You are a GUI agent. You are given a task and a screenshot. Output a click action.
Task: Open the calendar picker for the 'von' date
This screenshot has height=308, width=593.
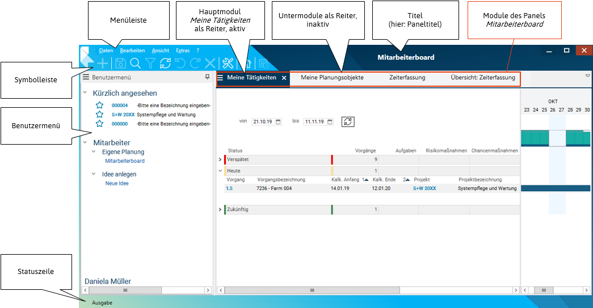[x=278, y=121]
